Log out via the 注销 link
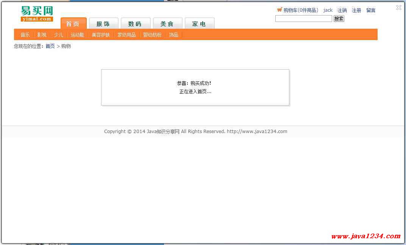Image resolution: width=406 pixels, height=245 pixels. click(x=342, y=10)
